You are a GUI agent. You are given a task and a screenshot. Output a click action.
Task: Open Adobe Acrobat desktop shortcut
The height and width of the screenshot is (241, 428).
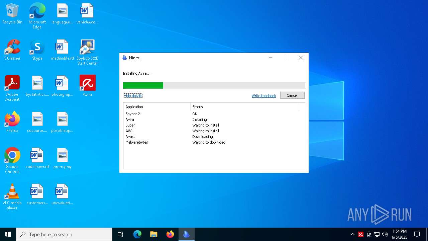[12, 88]
